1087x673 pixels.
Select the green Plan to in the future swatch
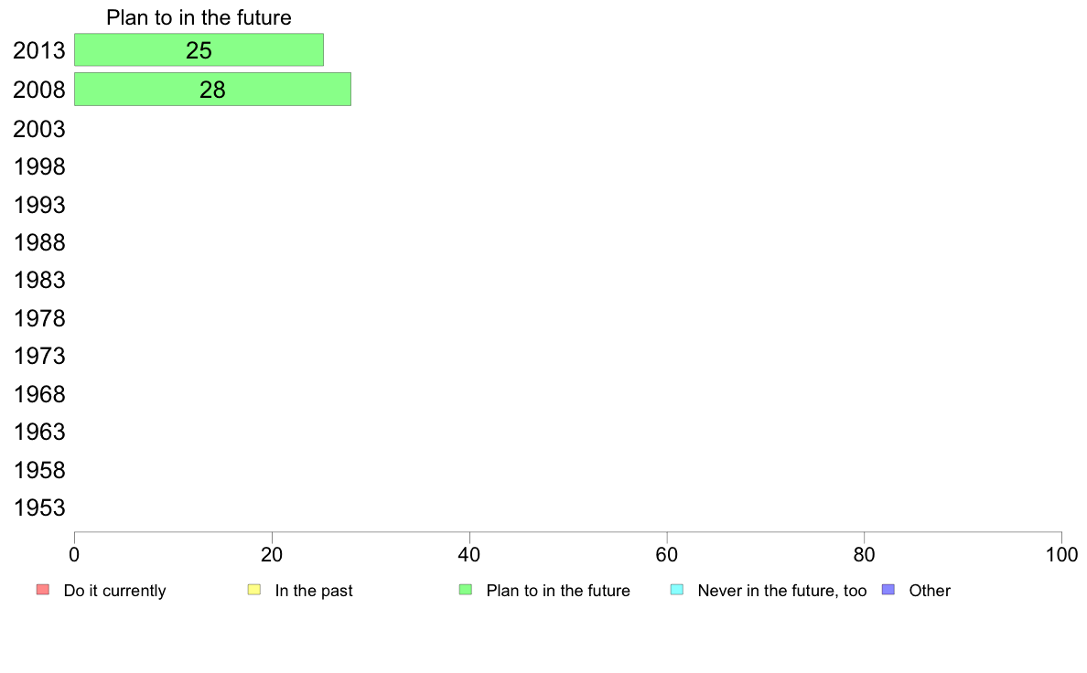point(466,590)
